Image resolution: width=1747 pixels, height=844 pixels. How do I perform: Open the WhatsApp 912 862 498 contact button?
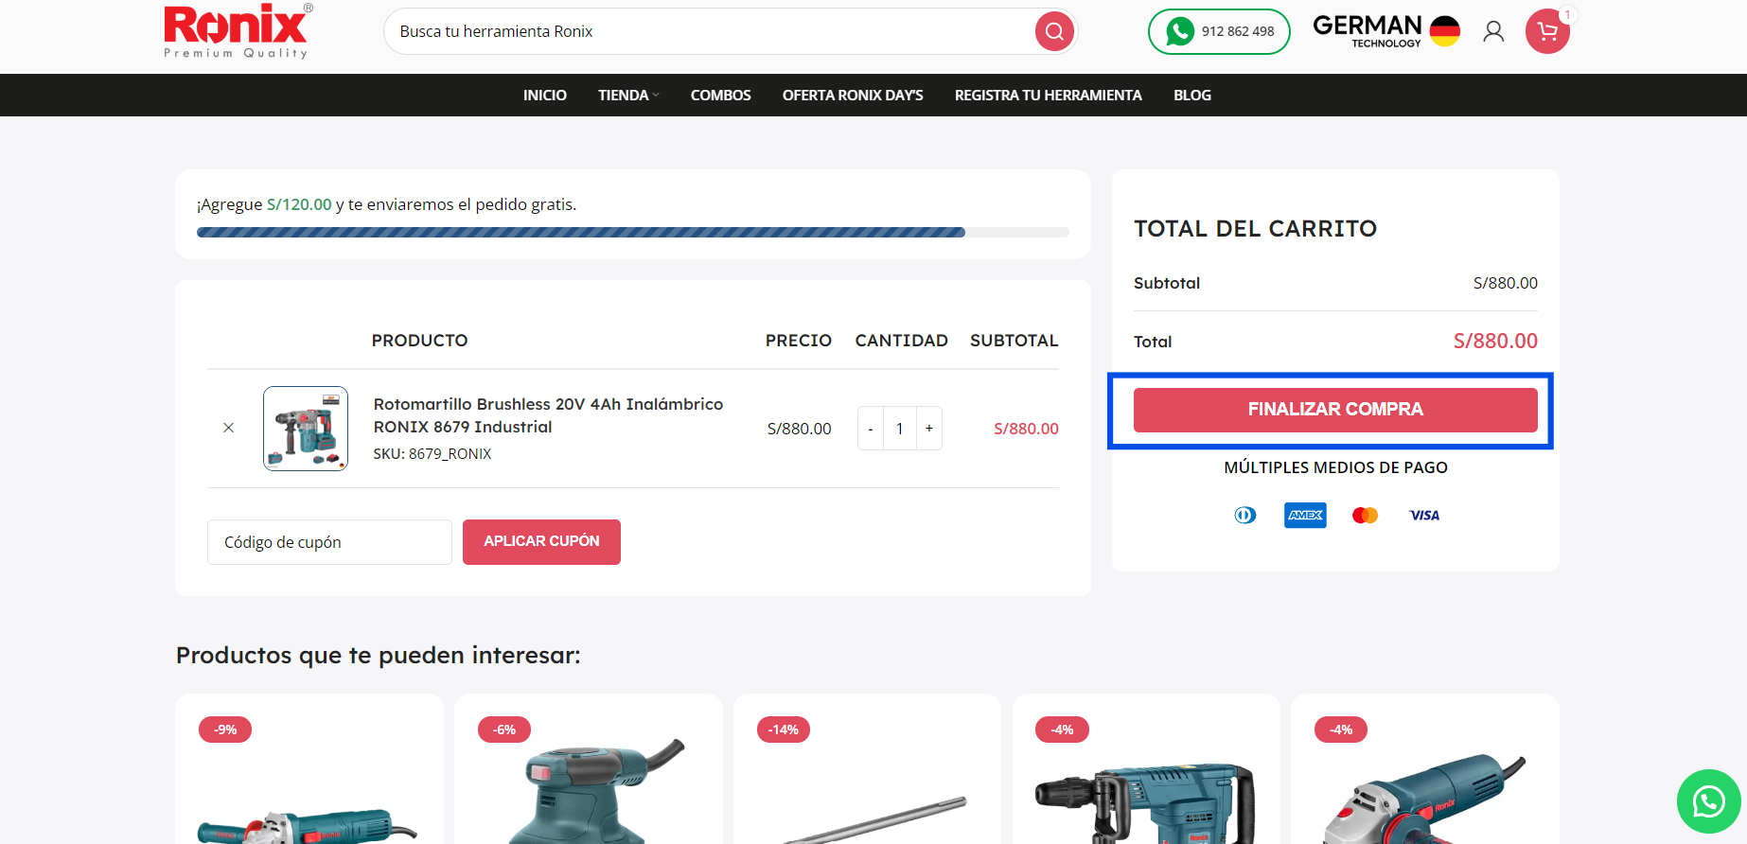click(1219, 31)
